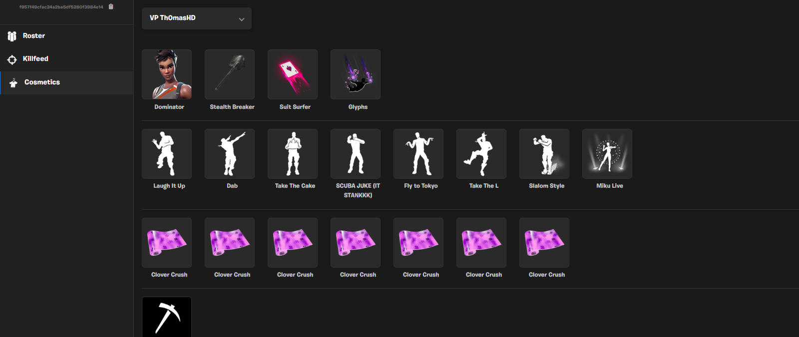This screenshot has width=799, height=337.
Task: Click the Slalom Style label
Action: 547,186
